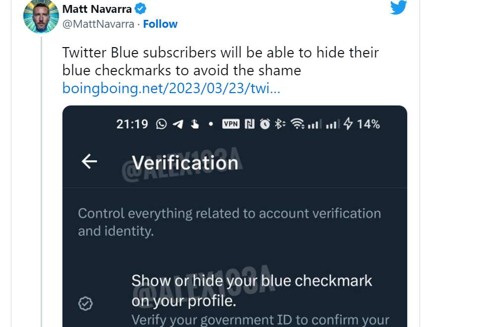Tap the back arrow on the Verification screen

[x=88, y=162]
